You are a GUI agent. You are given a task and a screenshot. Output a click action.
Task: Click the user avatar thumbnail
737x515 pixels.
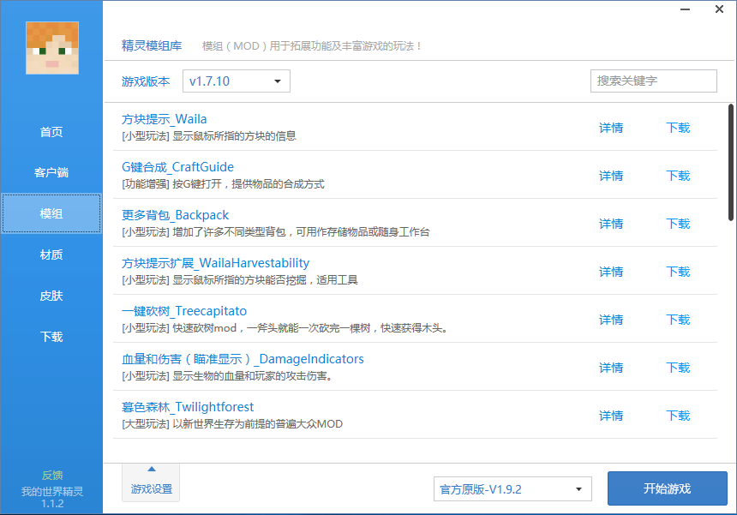coord(51,48)
